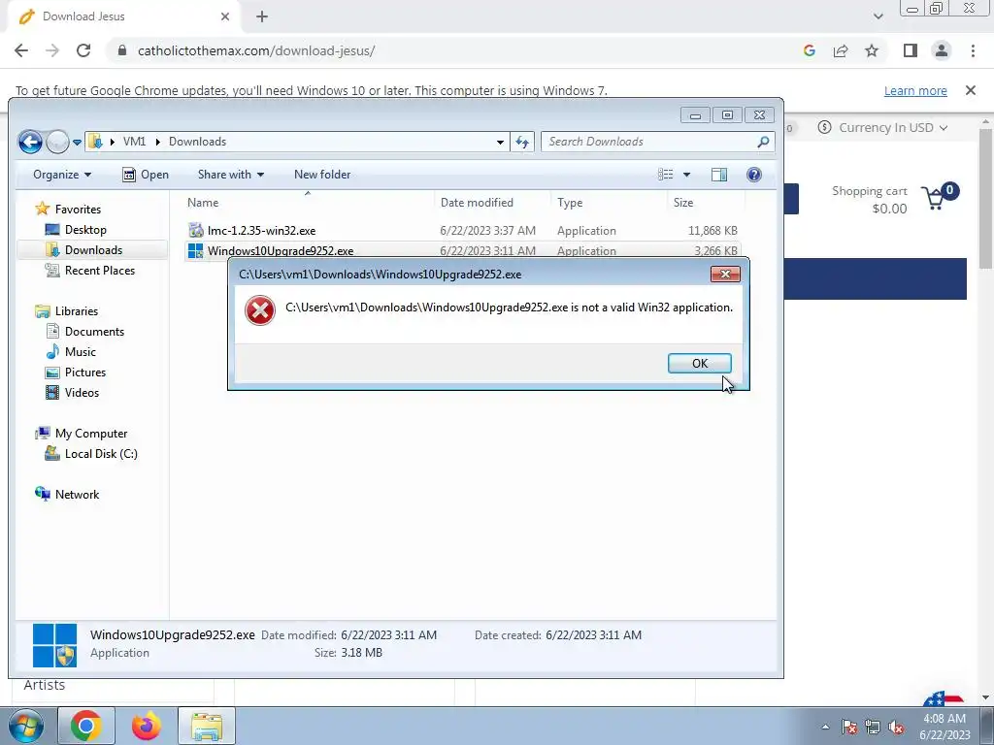Toggle Chrome side panel
The image size is (994, 745).
coord(911,50)
